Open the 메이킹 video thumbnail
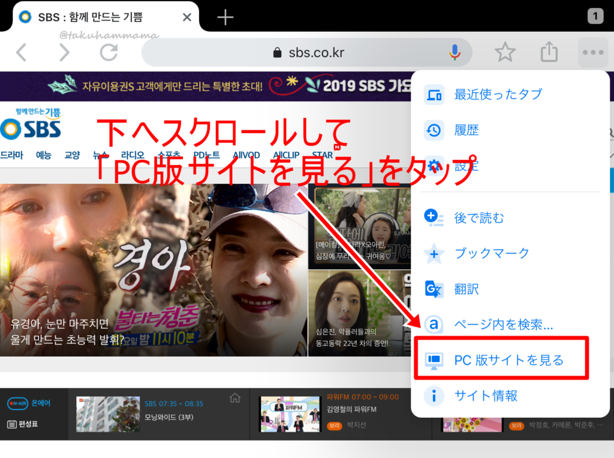The width and height of the screenshot is (614, 458). pyautogui.click(x=360, y=226)
